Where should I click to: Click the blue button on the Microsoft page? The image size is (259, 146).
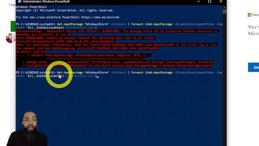[253, 67]
